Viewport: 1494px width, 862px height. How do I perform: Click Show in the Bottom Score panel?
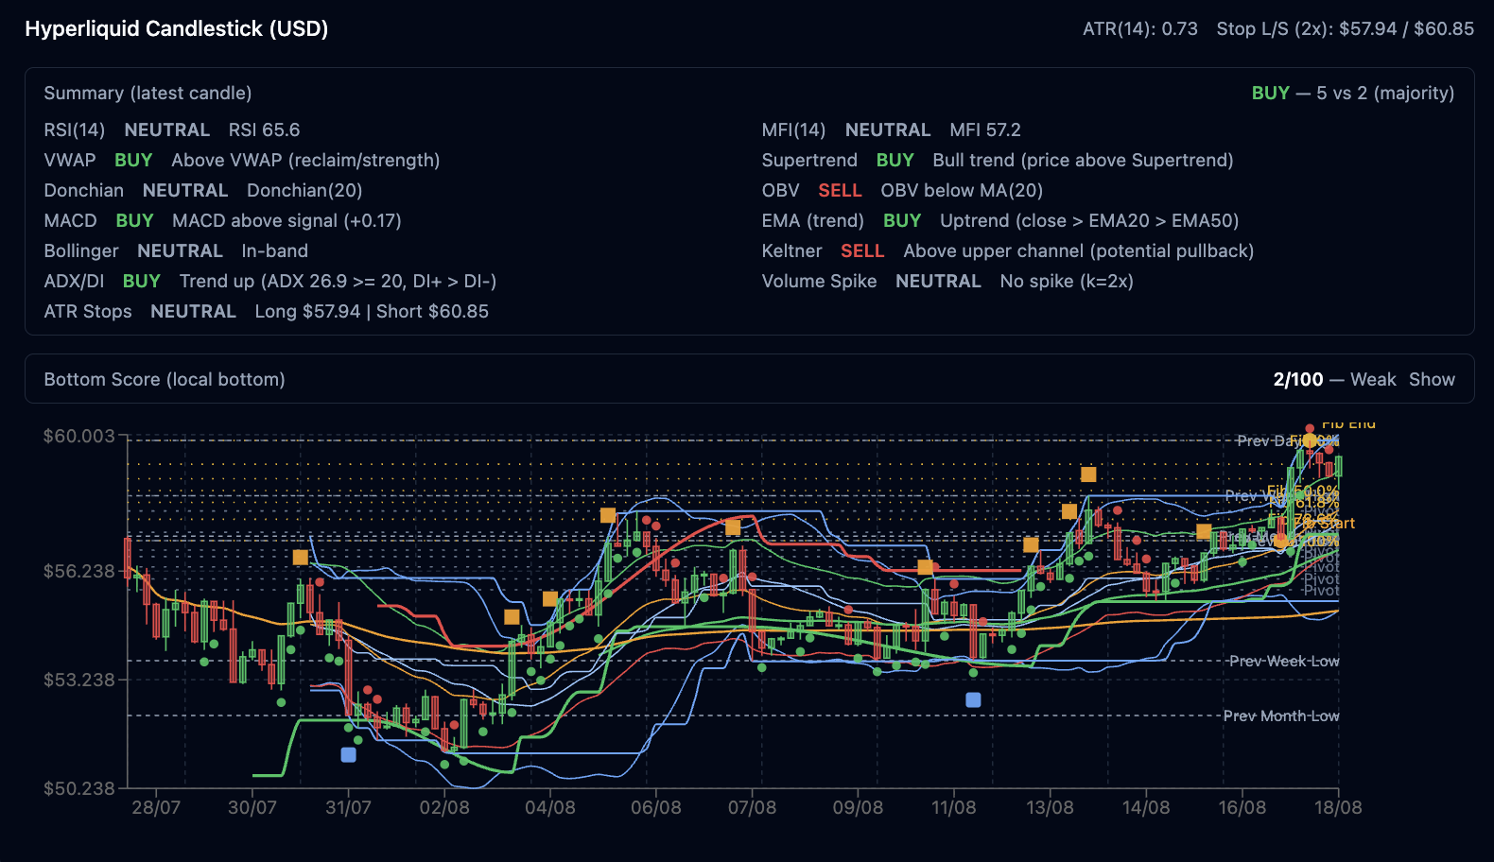click(1432, 379)
